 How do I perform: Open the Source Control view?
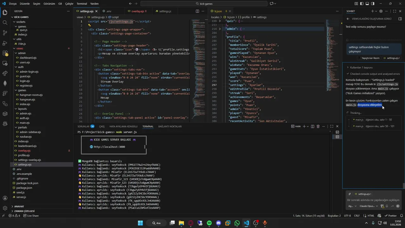click(5, 33)
